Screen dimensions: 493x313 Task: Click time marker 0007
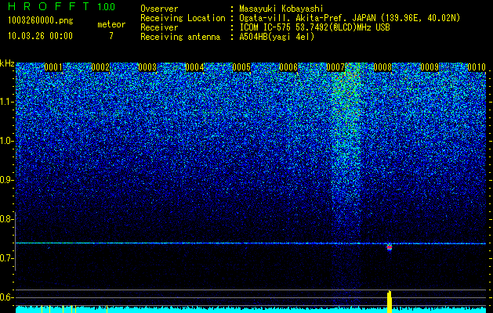point(335,67)
